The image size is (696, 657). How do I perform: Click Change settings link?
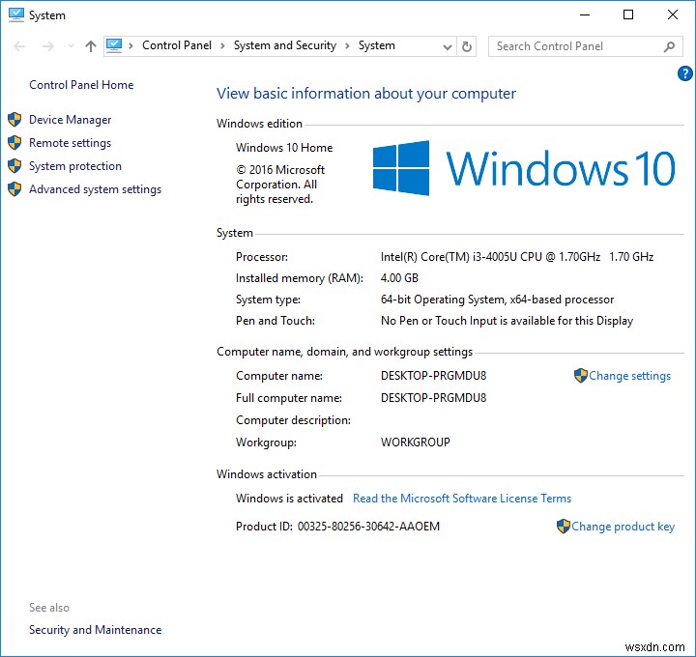(629, 376)
